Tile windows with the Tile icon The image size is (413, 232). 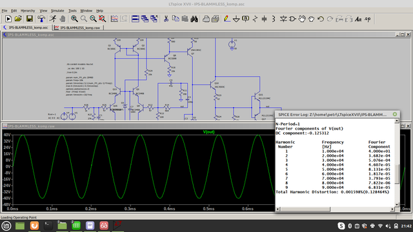(136, 19)
